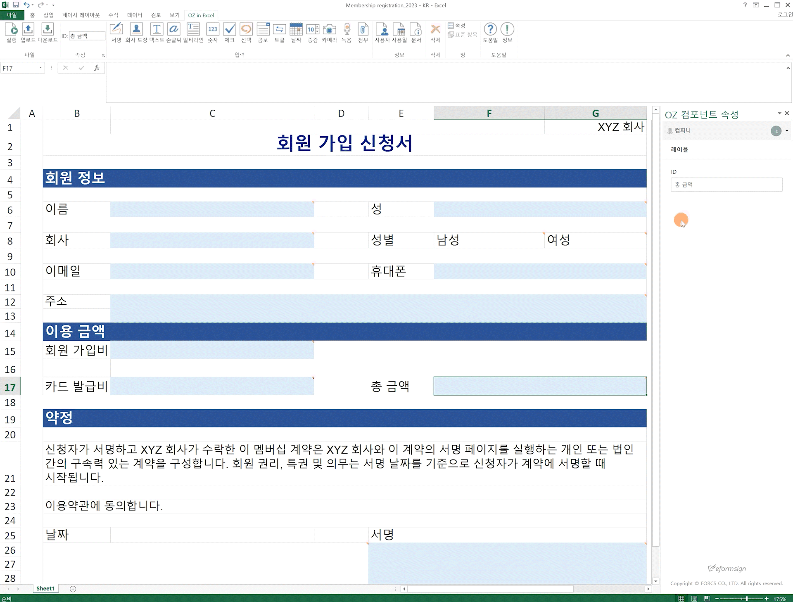The image size is (793, 602).
Task: Insert a 토글 toggle component
Action: click(x=280, y=33)
